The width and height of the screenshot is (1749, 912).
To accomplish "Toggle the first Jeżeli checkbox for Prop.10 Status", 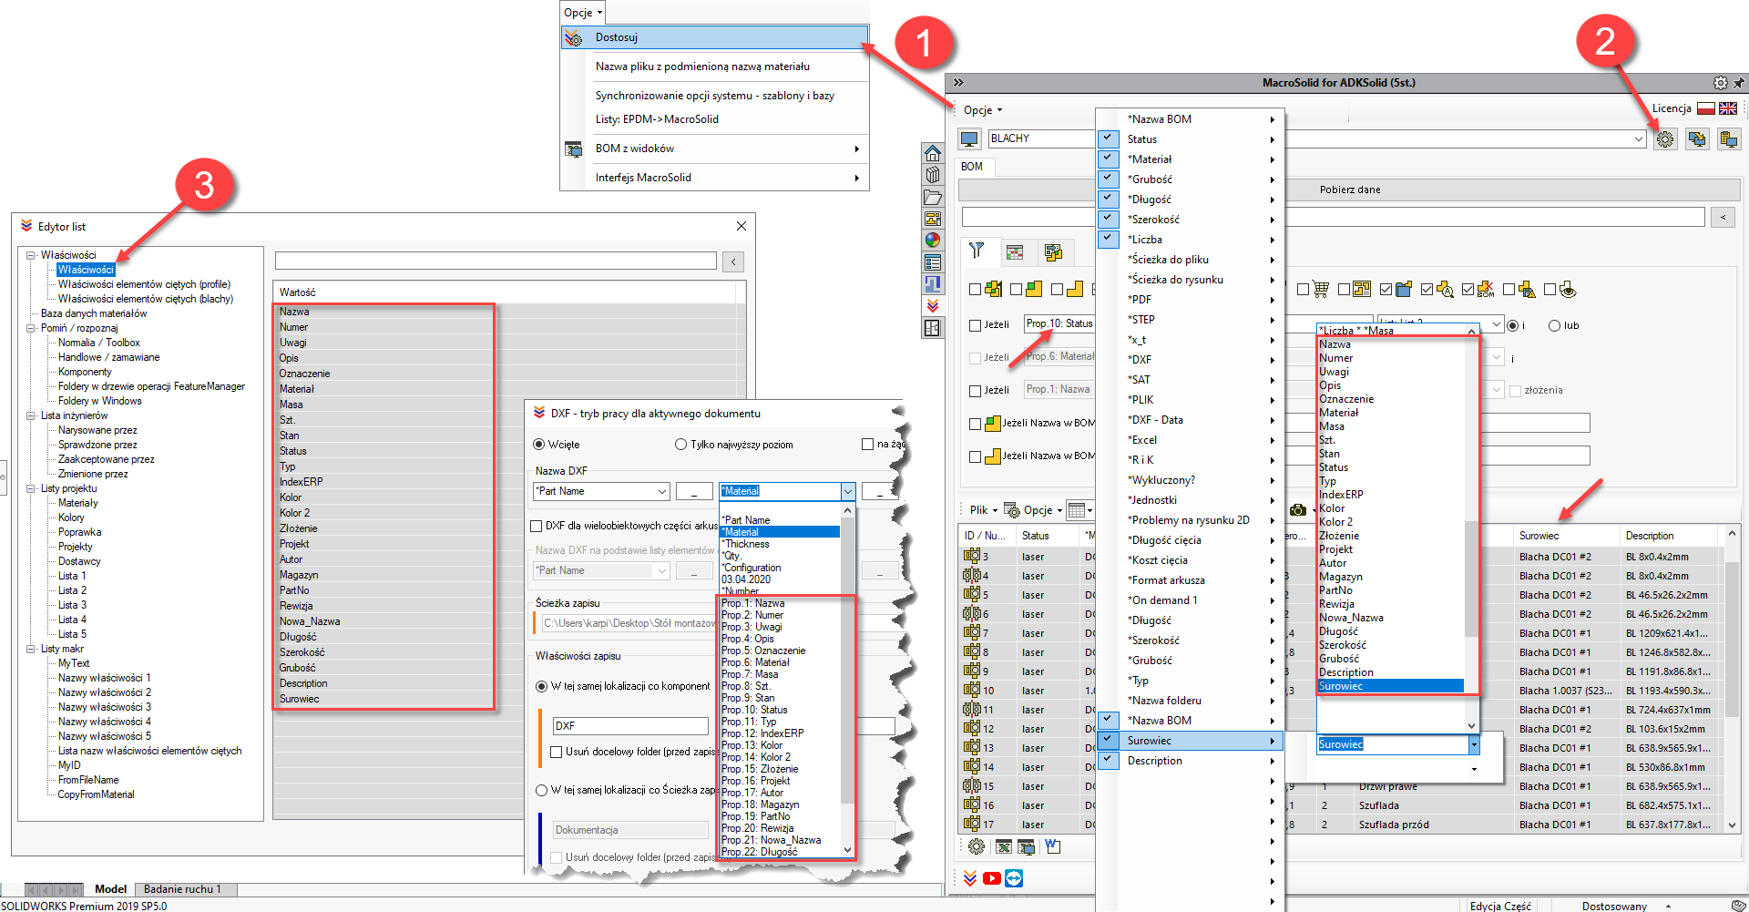I will click(975, 324).
